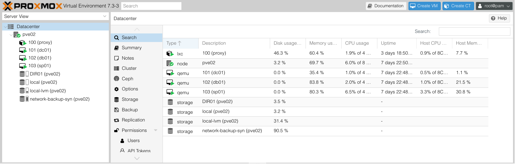Click the Replication arrows icon

(117, 120)
